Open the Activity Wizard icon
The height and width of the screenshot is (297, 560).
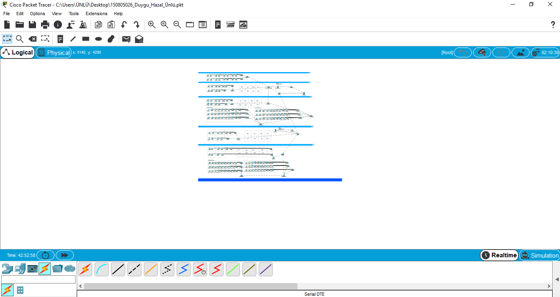point(83,25)
